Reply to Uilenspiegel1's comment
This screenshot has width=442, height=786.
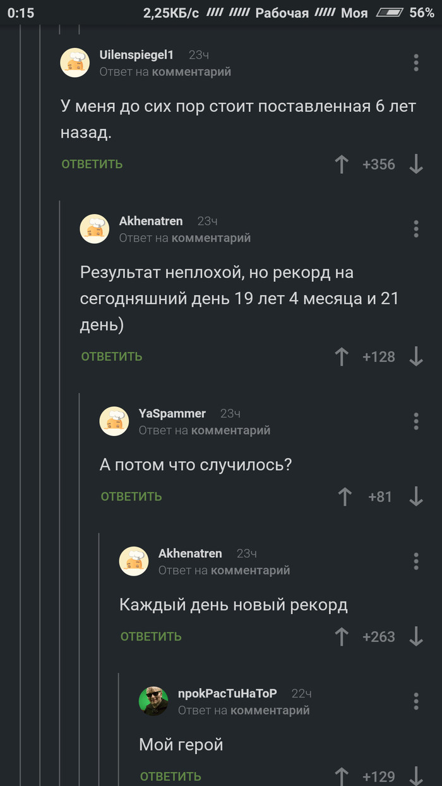(92, 164)
